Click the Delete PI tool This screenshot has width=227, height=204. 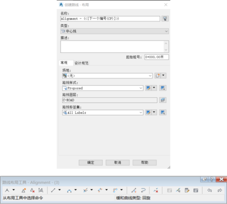(x=32, y=190)
